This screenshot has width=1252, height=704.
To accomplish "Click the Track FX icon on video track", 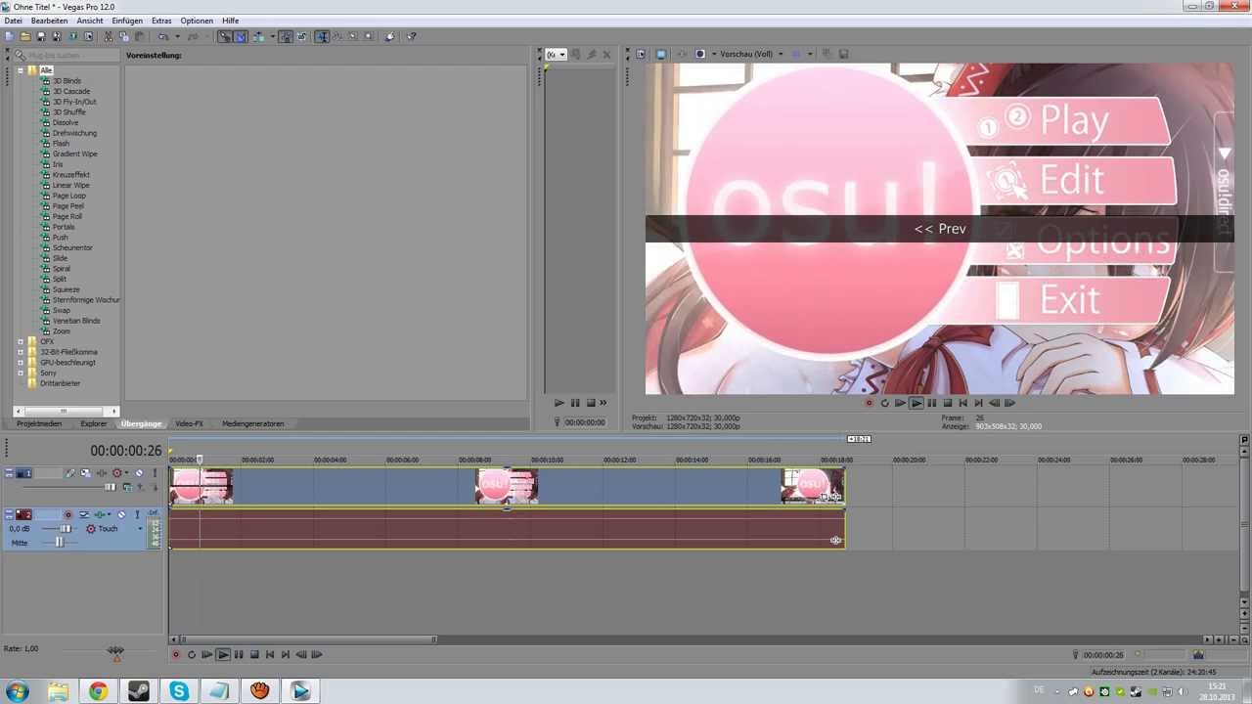I will (x=101, y=473).
